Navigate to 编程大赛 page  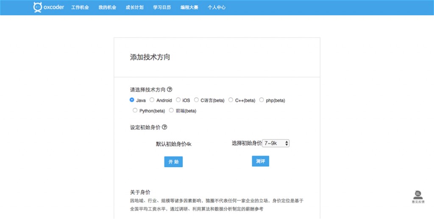[x=189, y=8]
